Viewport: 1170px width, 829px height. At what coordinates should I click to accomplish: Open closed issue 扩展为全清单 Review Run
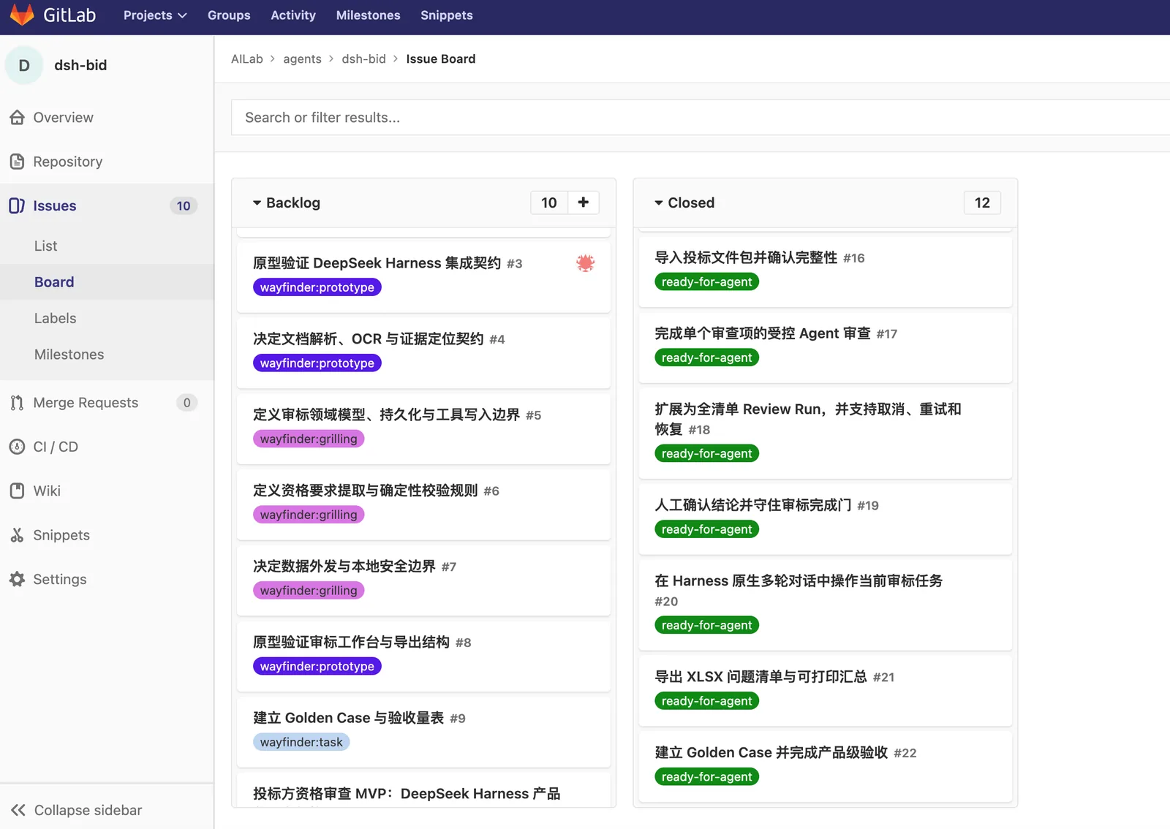pos(808,419)
